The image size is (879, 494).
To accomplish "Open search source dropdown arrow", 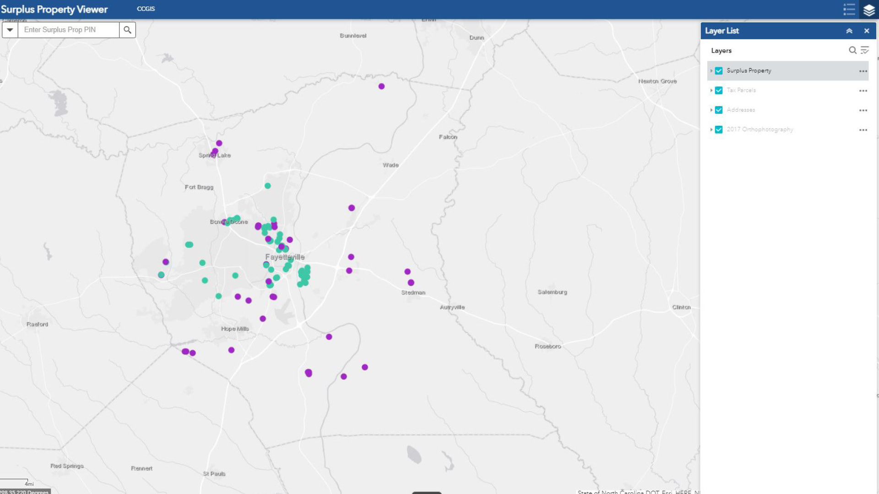I will click(10, 30).
